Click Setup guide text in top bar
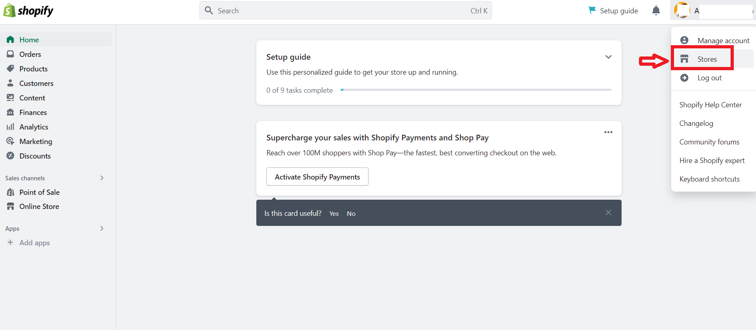Image resolution: width=756 pixels, height=330 pixels. (x=619, y=11)
